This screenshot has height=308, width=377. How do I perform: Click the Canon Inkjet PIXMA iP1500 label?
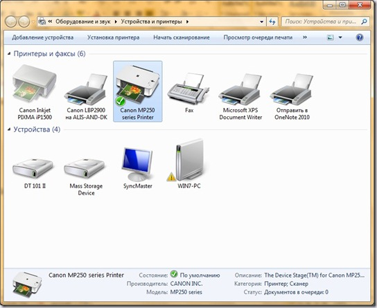coord(35,114)
